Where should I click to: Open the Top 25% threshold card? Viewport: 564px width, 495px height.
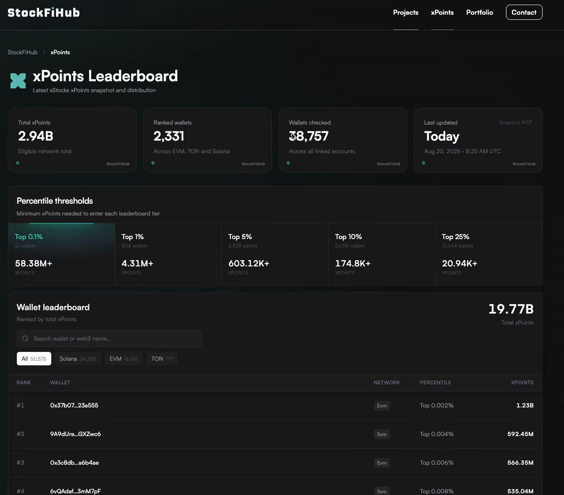point(489,254)
